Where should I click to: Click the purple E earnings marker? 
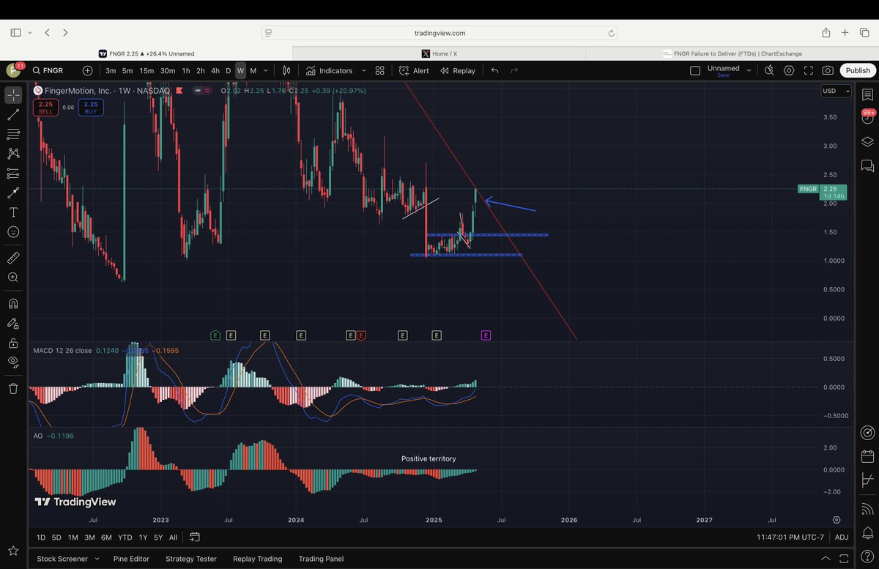pyautogui.click(x=486, y=335)
